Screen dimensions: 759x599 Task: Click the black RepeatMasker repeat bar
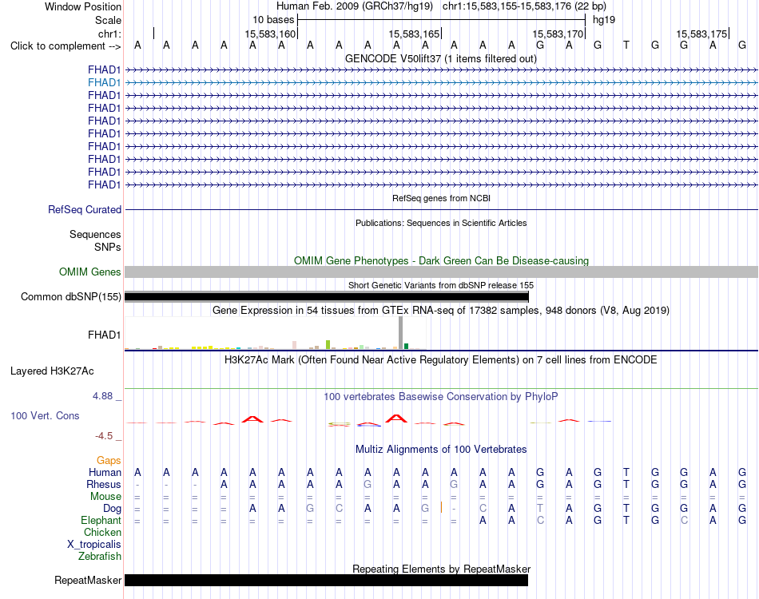[x=326, y=580]
